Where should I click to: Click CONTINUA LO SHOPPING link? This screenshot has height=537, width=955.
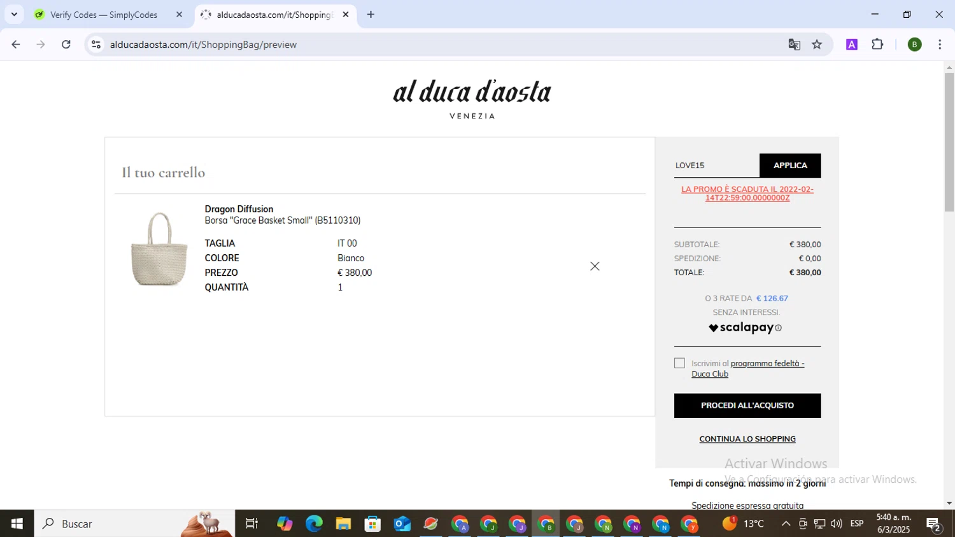(x=747, y=439)
